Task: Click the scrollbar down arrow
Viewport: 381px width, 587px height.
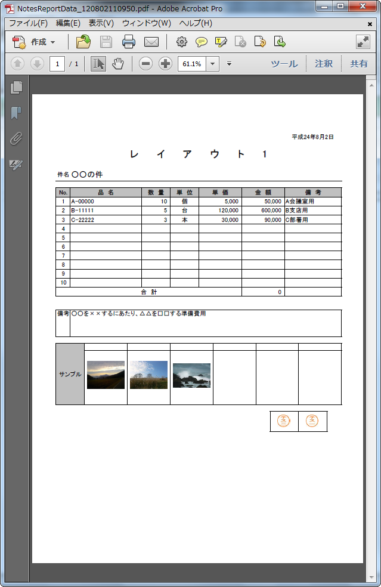Action: (371, 577)
